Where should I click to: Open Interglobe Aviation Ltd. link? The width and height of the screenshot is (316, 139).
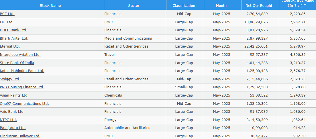click(20, 55)
